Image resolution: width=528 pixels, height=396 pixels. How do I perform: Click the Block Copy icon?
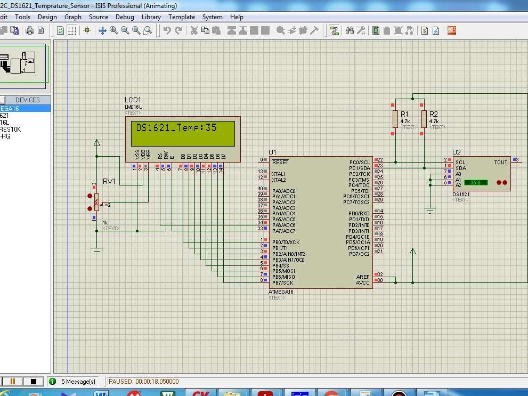232,30
